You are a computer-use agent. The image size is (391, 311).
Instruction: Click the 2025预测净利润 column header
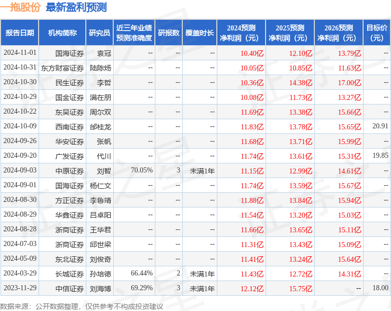click(290, 32)
